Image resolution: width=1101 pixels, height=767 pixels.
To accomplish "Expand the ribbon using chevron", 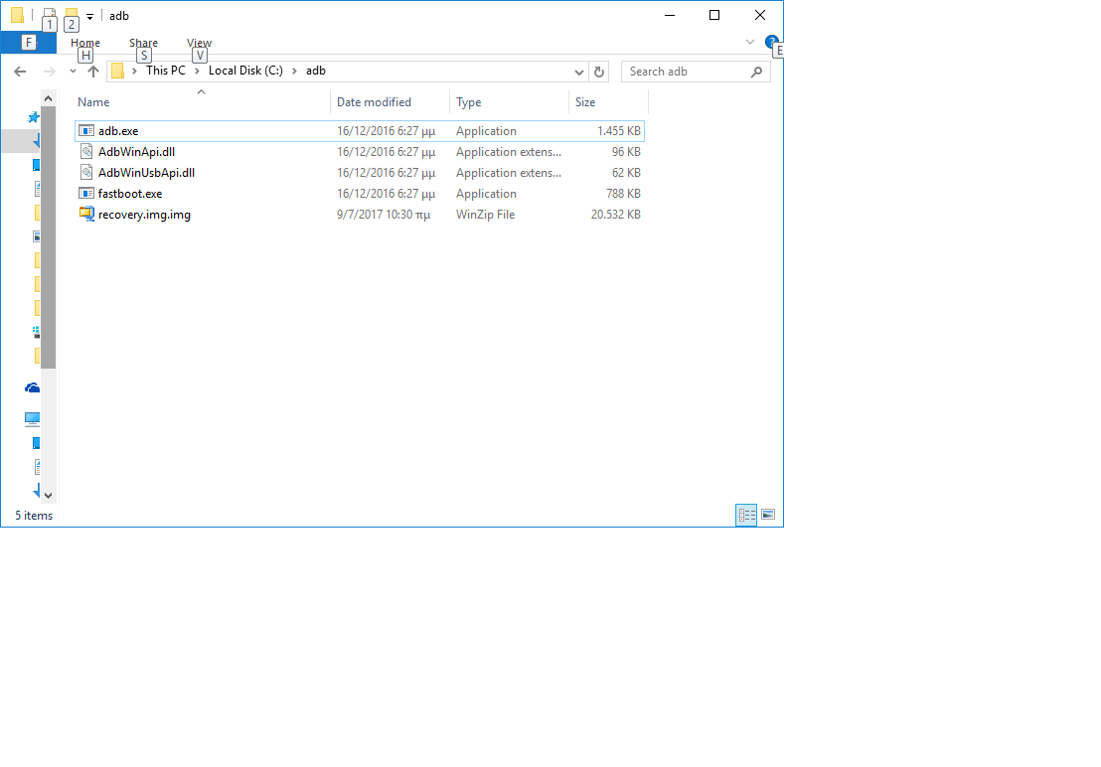I will pyautogui.click(x=750, y=42).
